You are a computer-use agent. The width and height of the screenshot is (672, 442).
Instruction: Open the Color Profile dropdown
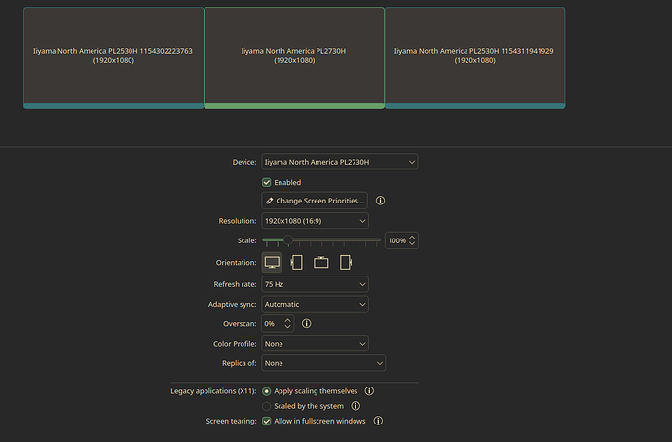tap(315, 343)
